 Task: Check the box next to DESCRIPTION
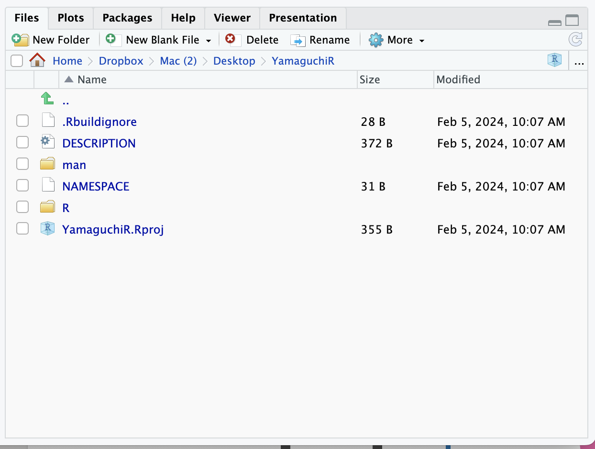[22, 143]
